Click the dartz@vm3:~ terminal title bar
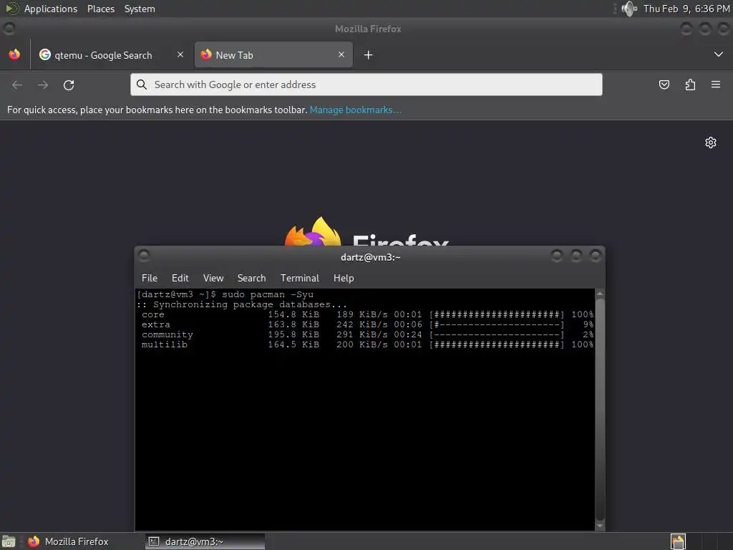The image size is (733, 550). click(370, 257)
